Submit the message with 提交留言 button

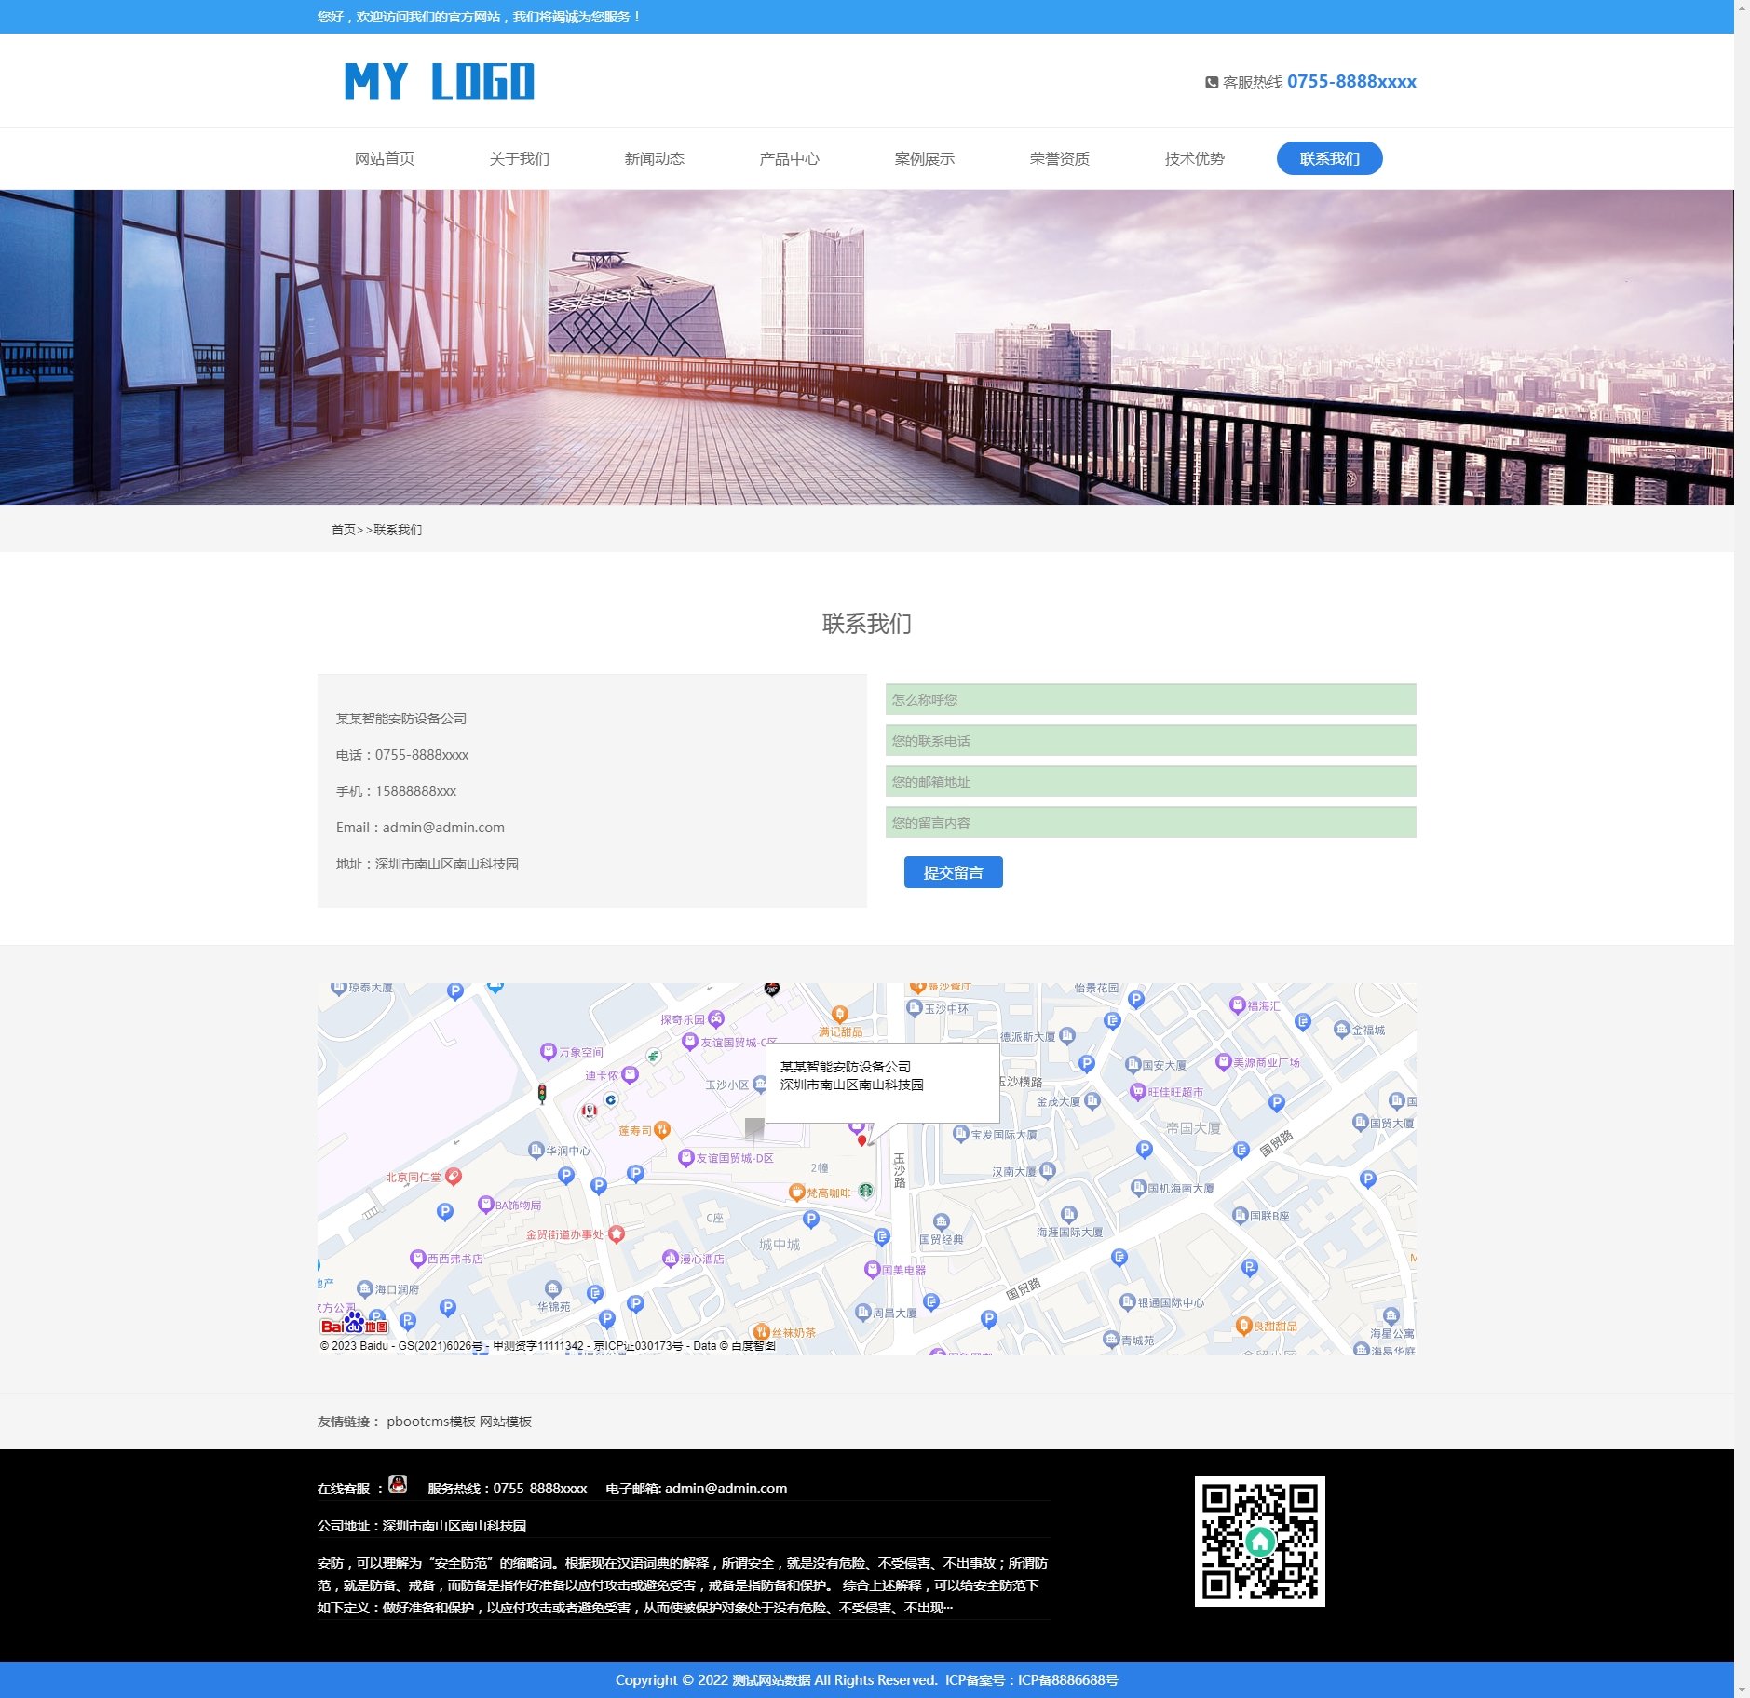(x=953, y=873)
